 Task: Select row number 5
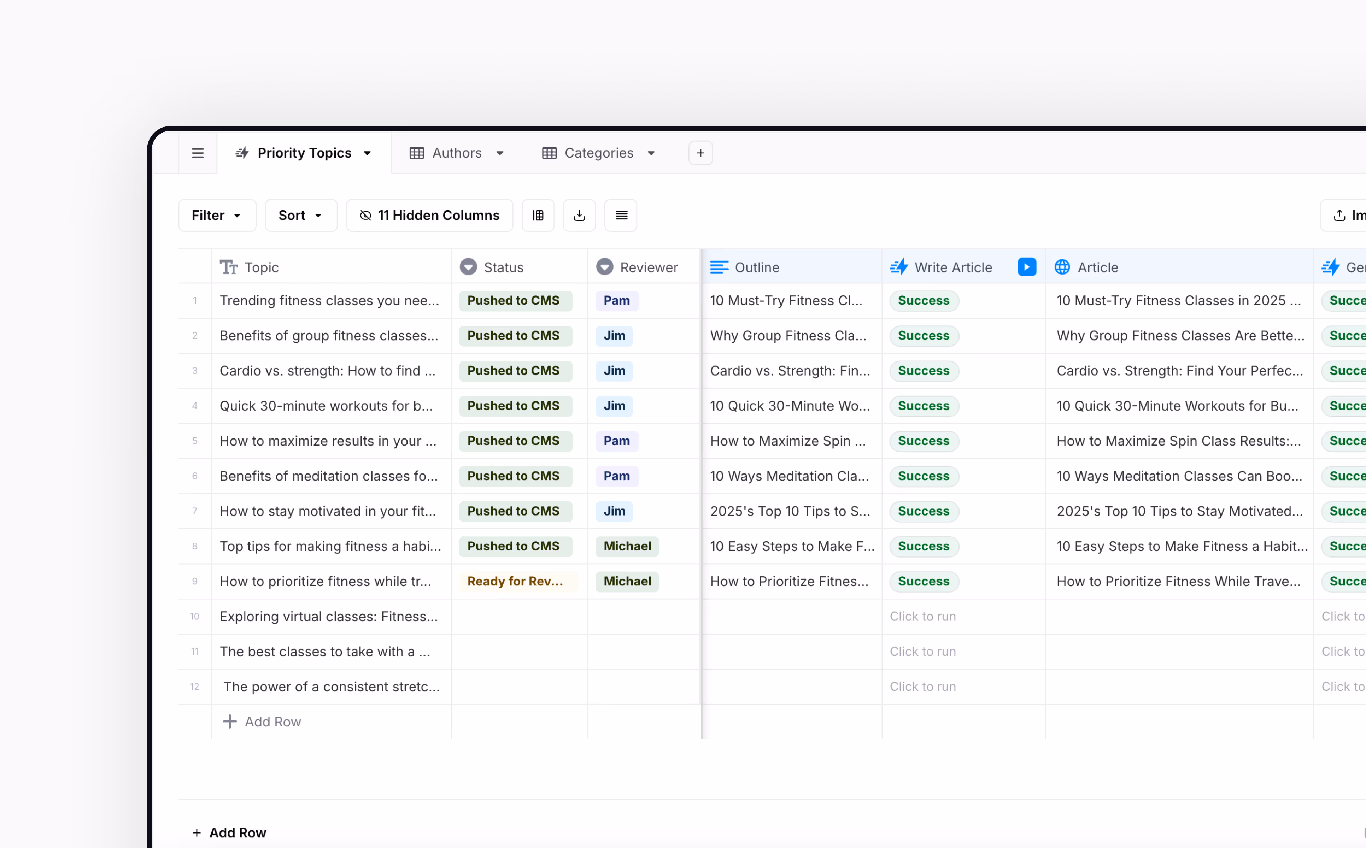195,441
